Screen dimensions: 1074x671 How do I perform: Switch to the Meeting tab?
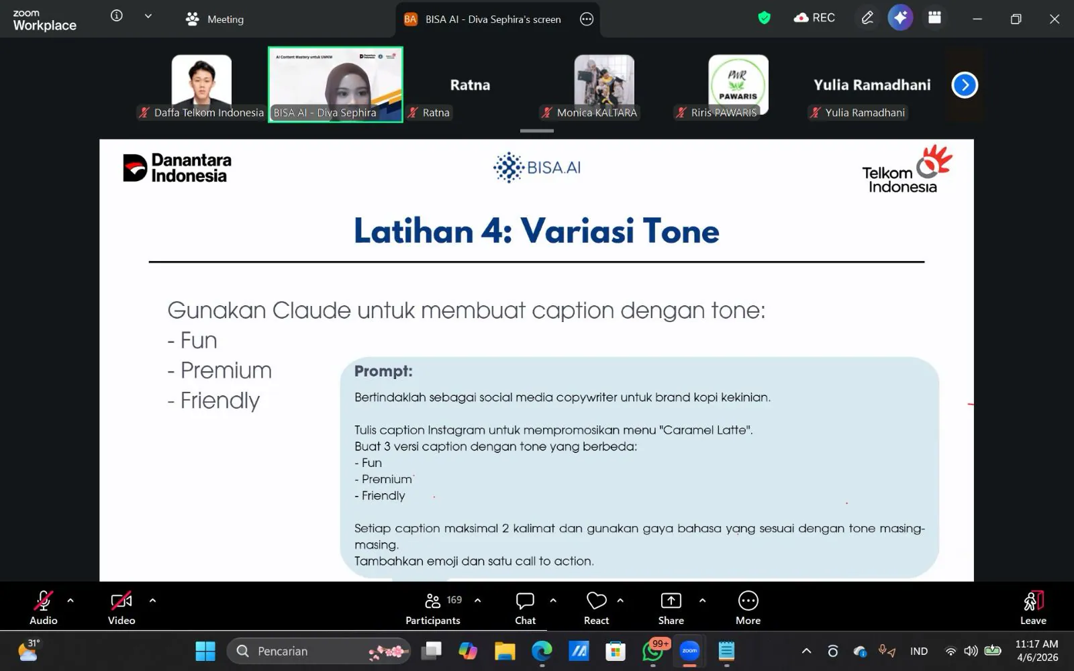click(213, 19)
